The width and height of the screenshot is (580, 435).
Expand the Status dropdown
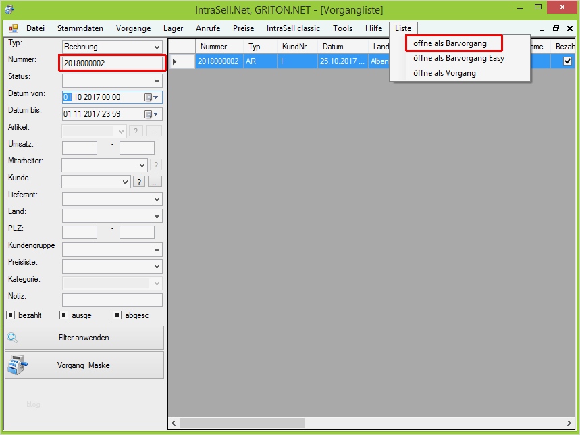[x=157, y=81]
